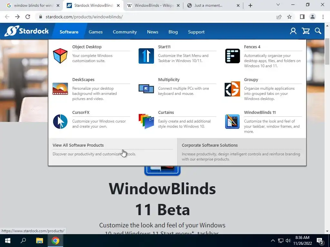Click View All Software Products
This screenshot has height=247, width=330.
tap(78, 145)
